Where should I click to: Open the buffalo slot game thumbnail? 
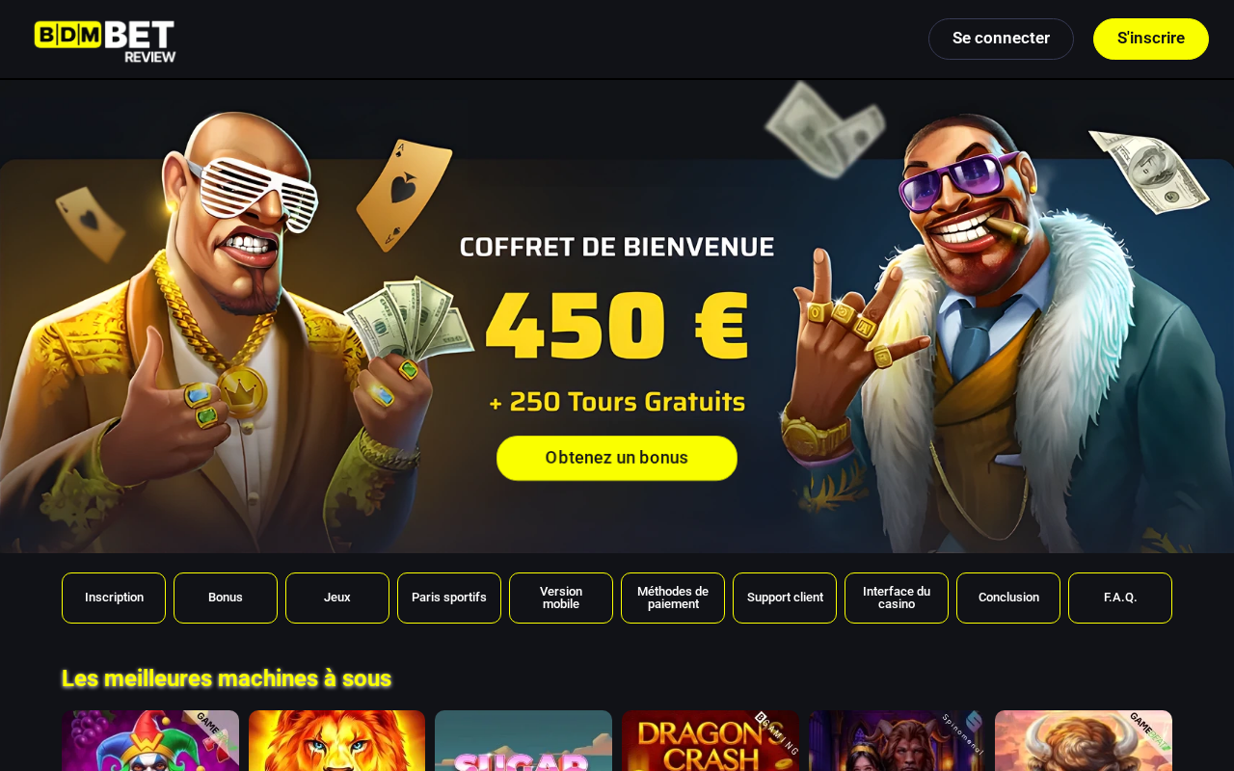(x=1084, y=741)
